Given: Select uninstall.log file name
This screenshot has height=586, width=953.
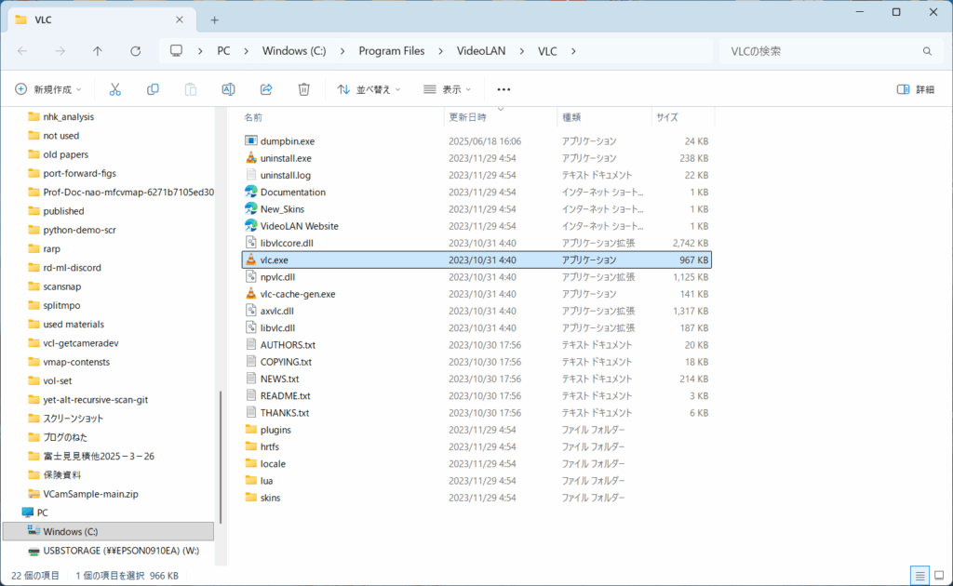Looking at the screenshot, I should pyautogui.click(x=285, y=175).
